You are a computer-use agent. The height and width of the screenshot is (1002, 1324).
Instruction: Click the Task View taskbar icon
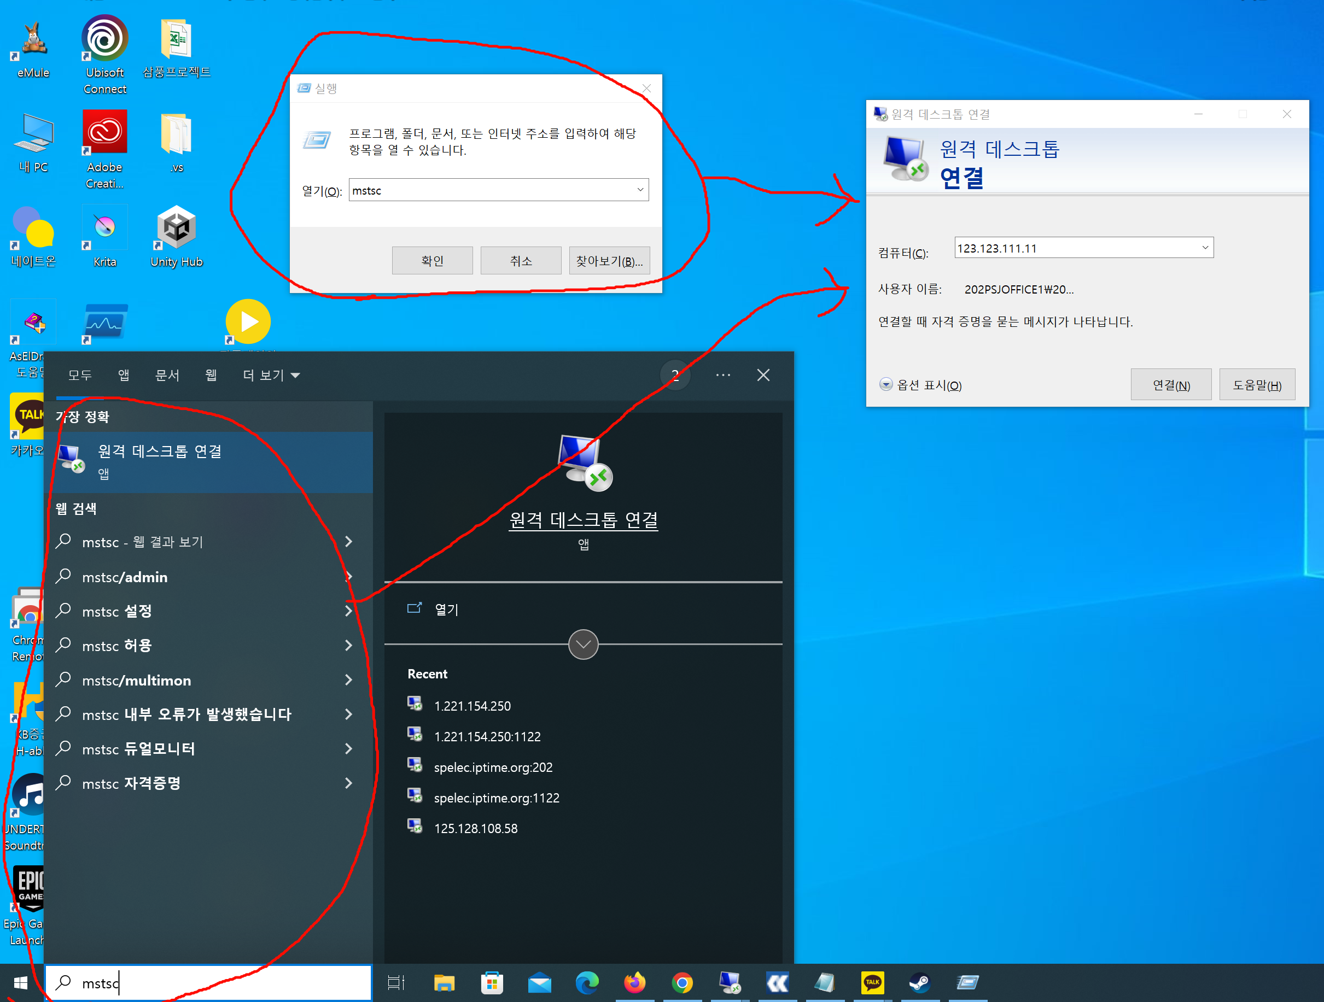point(395,982)
